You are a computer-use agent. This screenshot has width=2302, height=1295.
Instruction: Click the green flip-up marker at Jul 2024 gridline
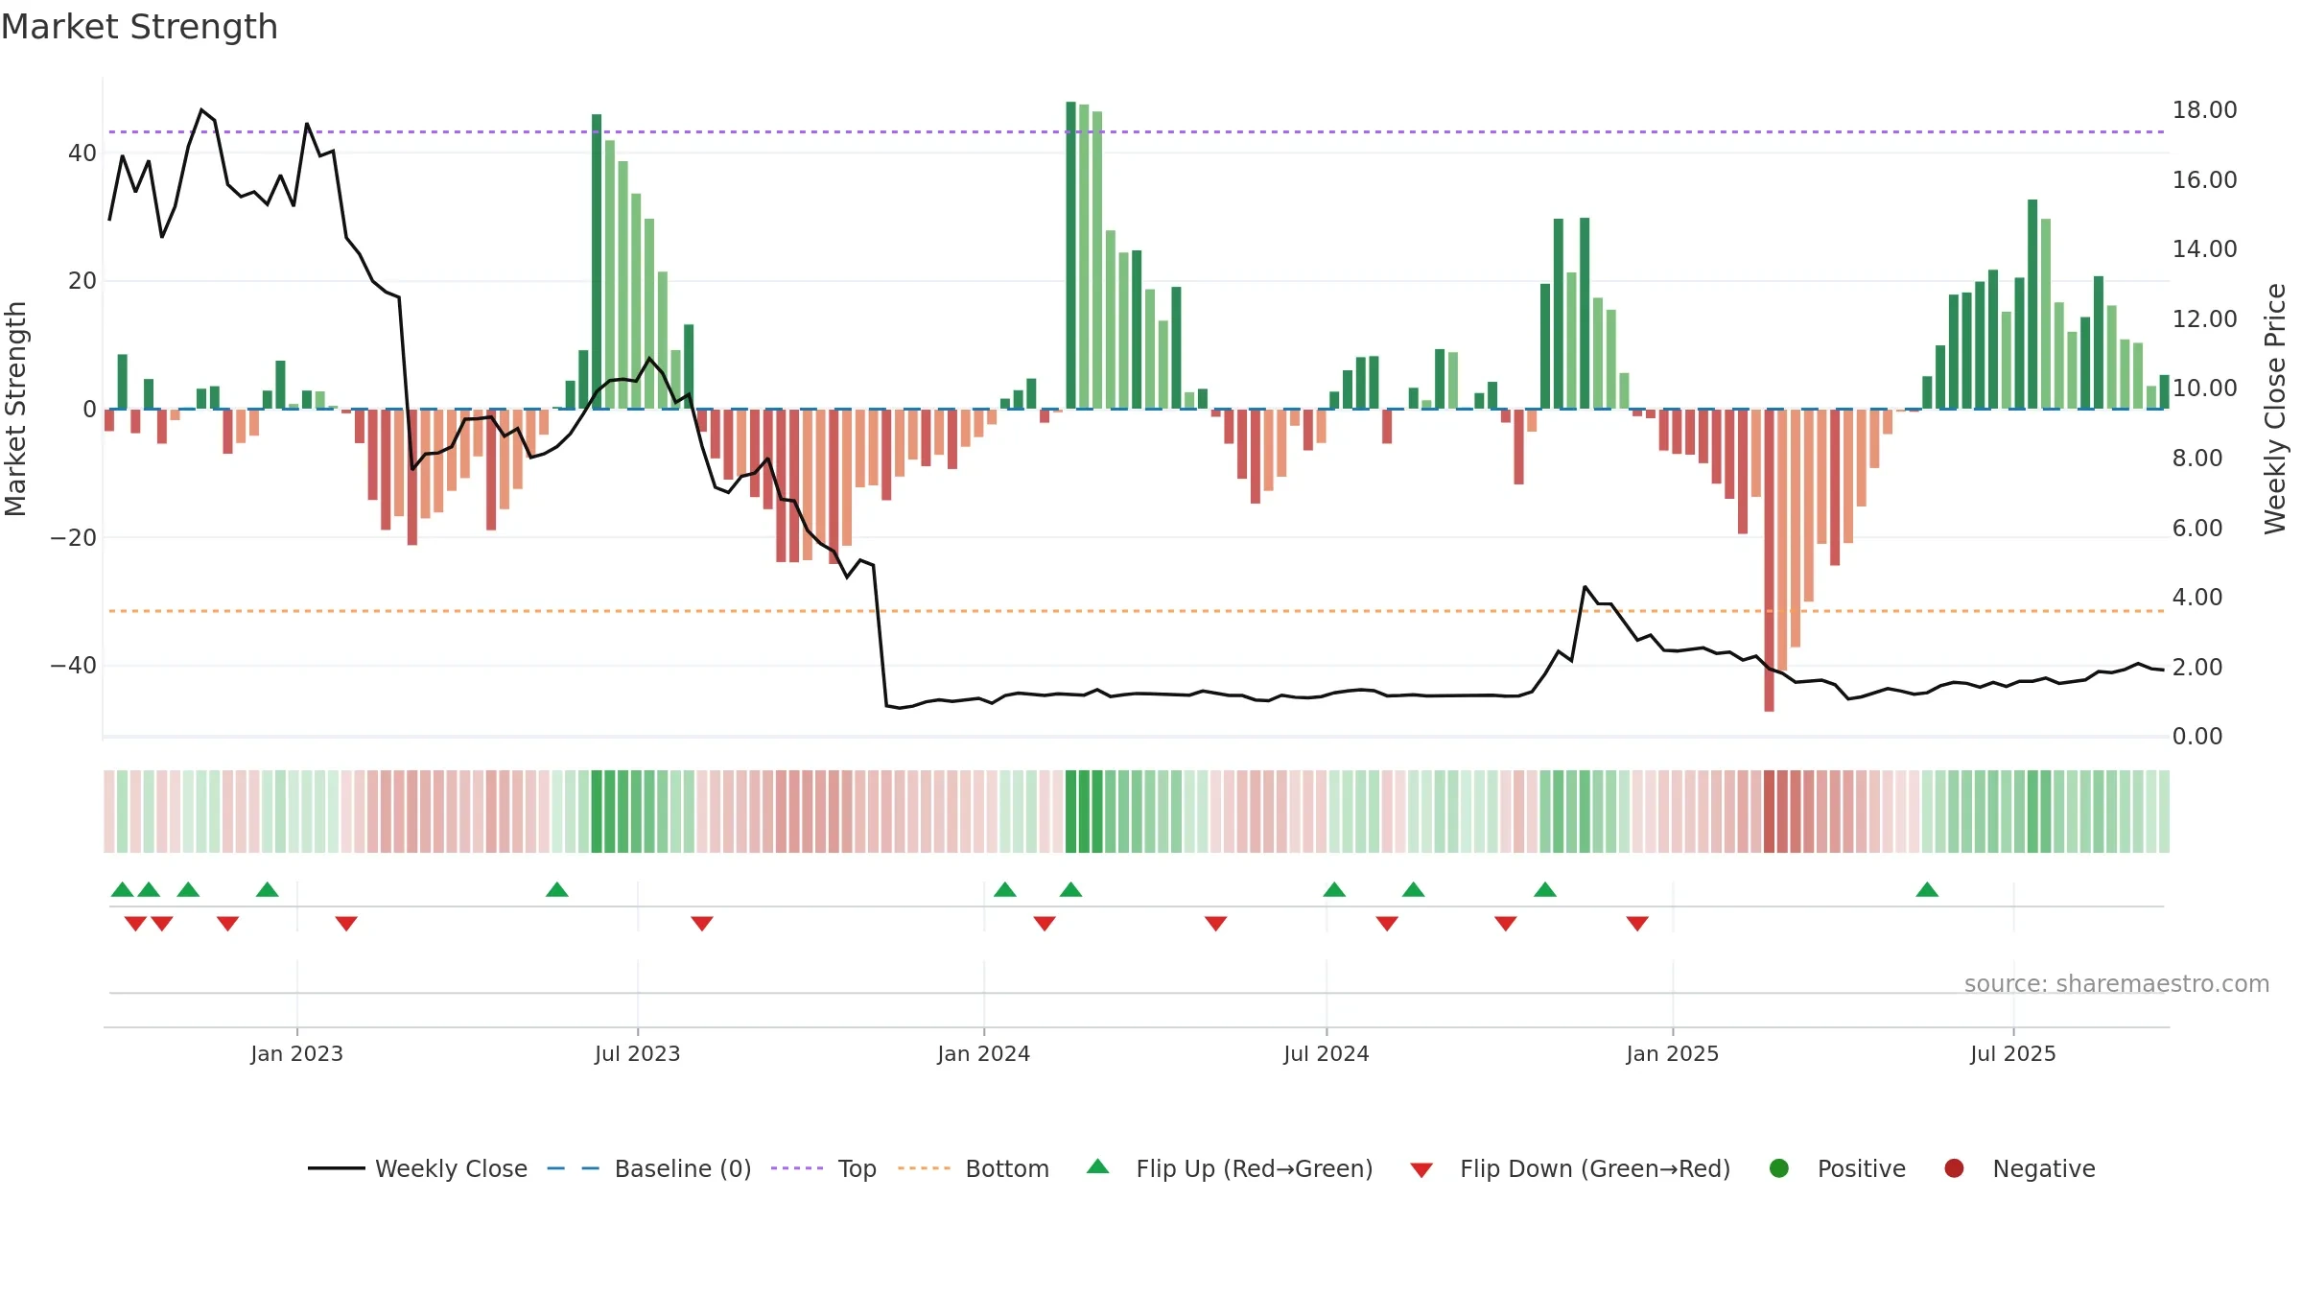(x=1334, y=889)
